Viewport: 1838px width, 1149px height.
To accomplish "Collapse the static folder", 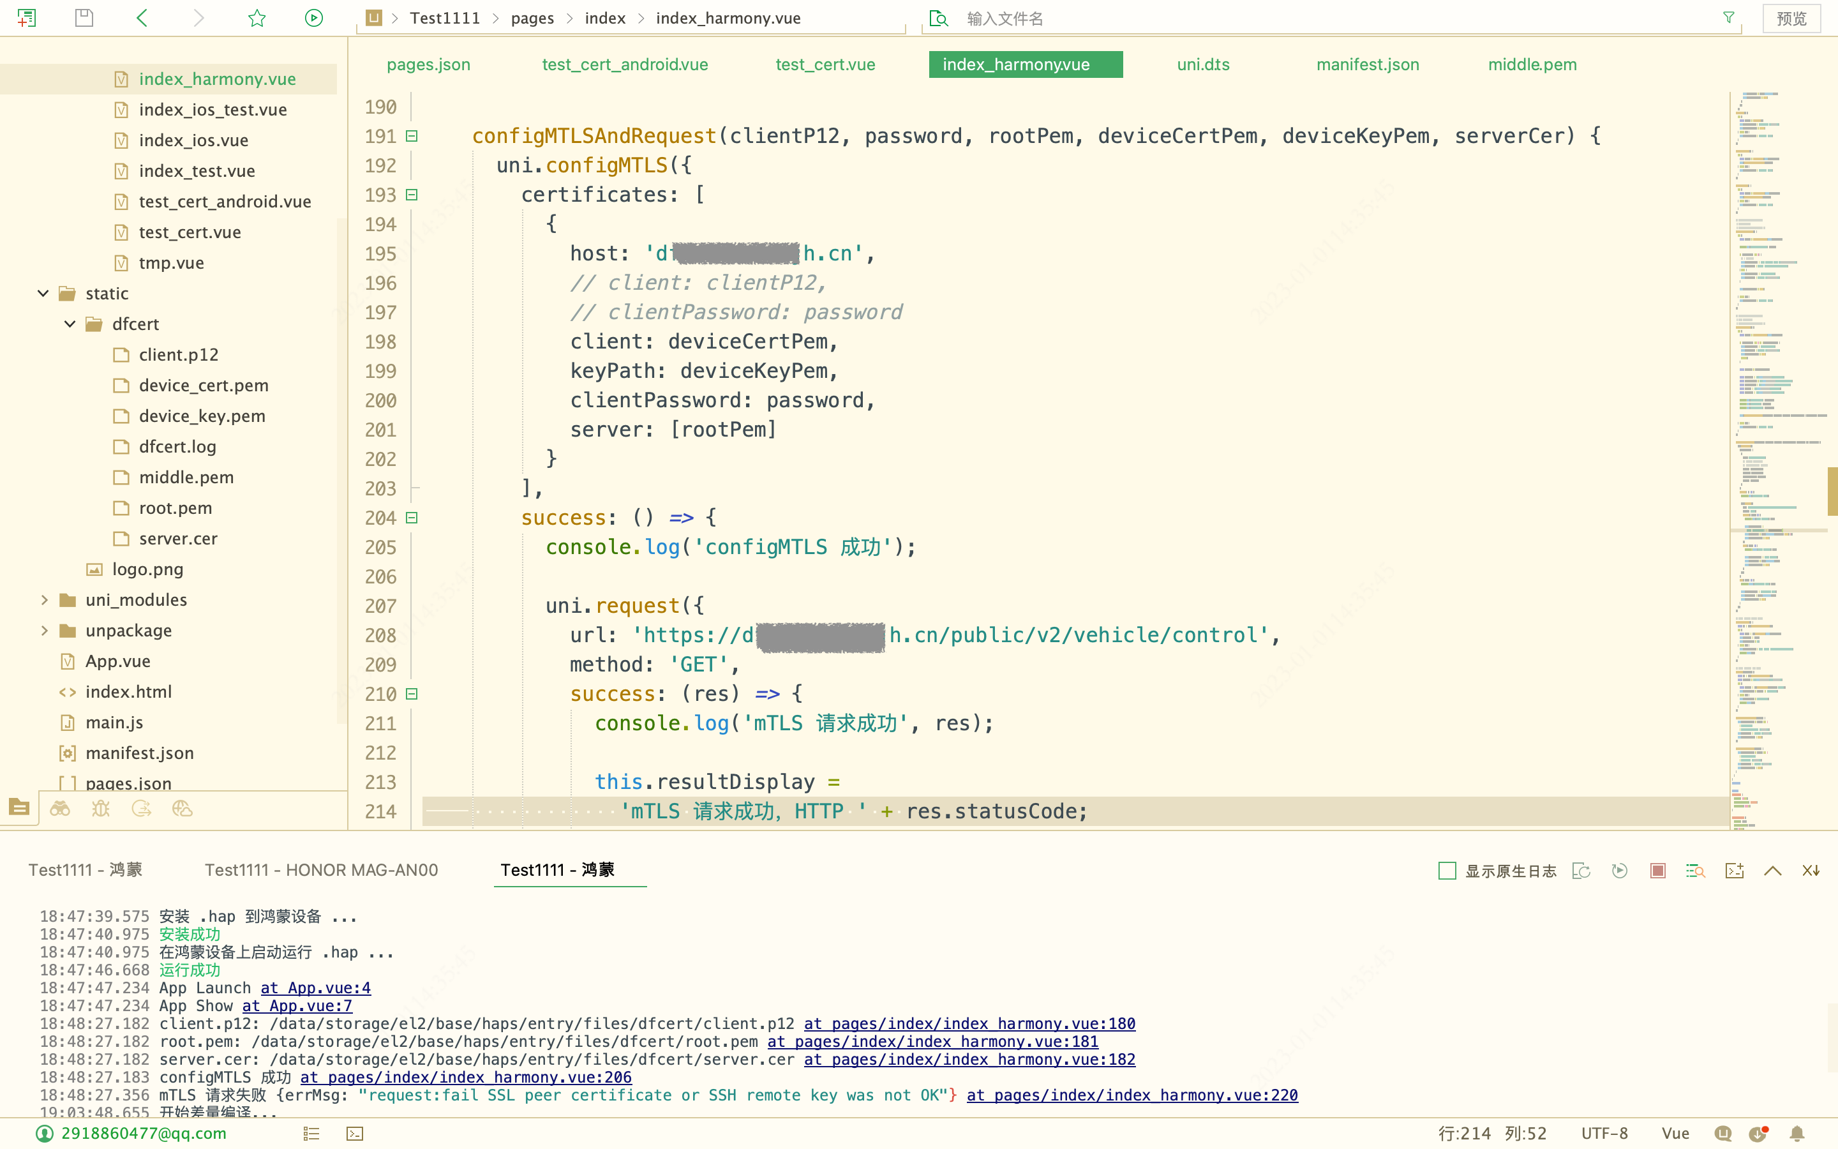I will 43,294.
